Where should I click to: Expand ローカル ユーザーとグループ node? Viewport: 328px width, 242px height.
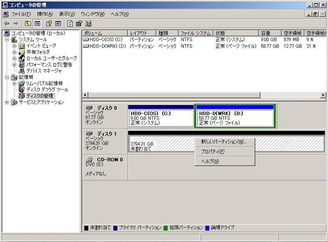pos(14,58)
